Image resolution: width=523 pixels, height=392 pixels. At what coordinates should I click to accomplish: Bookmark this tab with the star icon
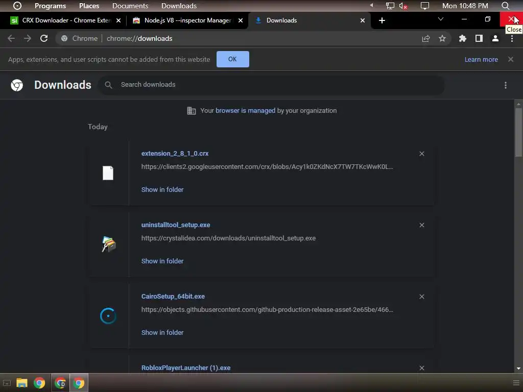click(x=442, y=39)
